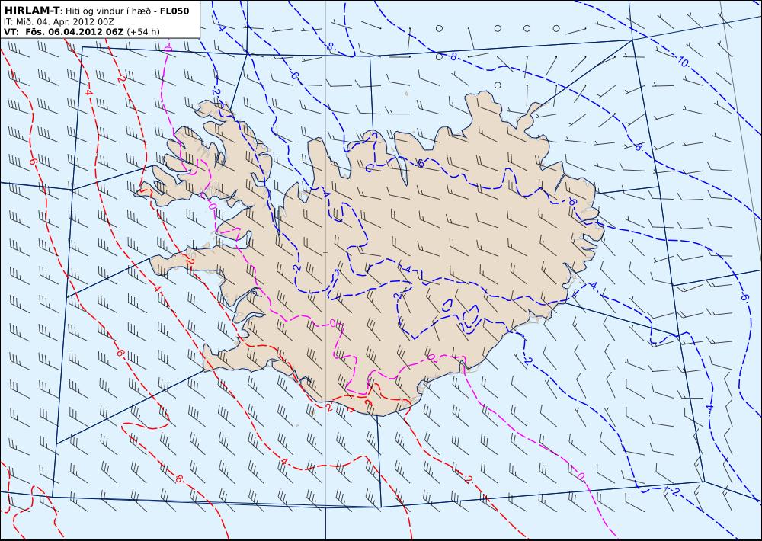Viewport: 762px width, 541px height.
Task: Select the blue -2 label at the bottom right
Action: click(x=674, y=491)
